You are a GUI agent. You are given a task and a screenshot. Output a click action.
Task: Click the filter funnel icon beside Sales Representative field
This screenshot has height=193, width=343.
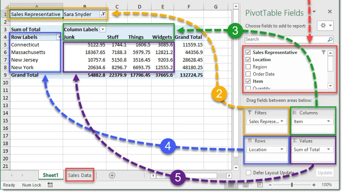[324, 52]
